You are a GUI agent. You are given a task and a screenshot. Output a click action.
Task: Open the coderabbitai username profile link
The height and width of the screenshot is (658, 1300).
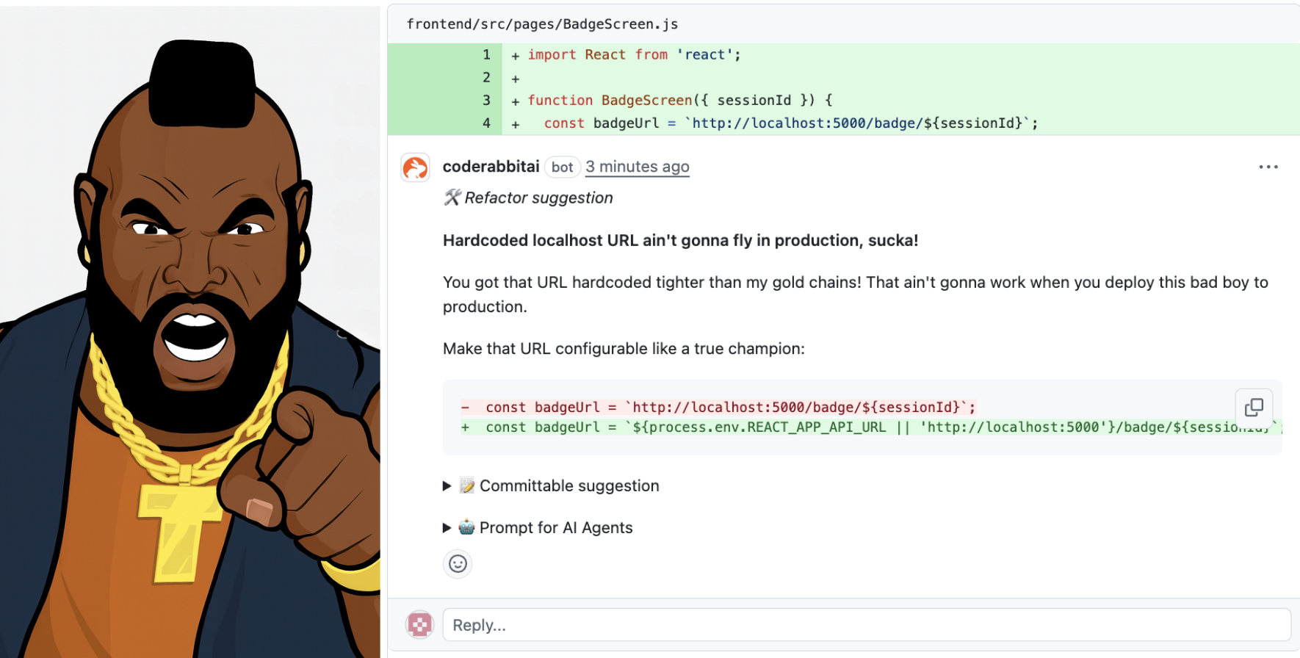pyautogui.click(x=491, y=167)
